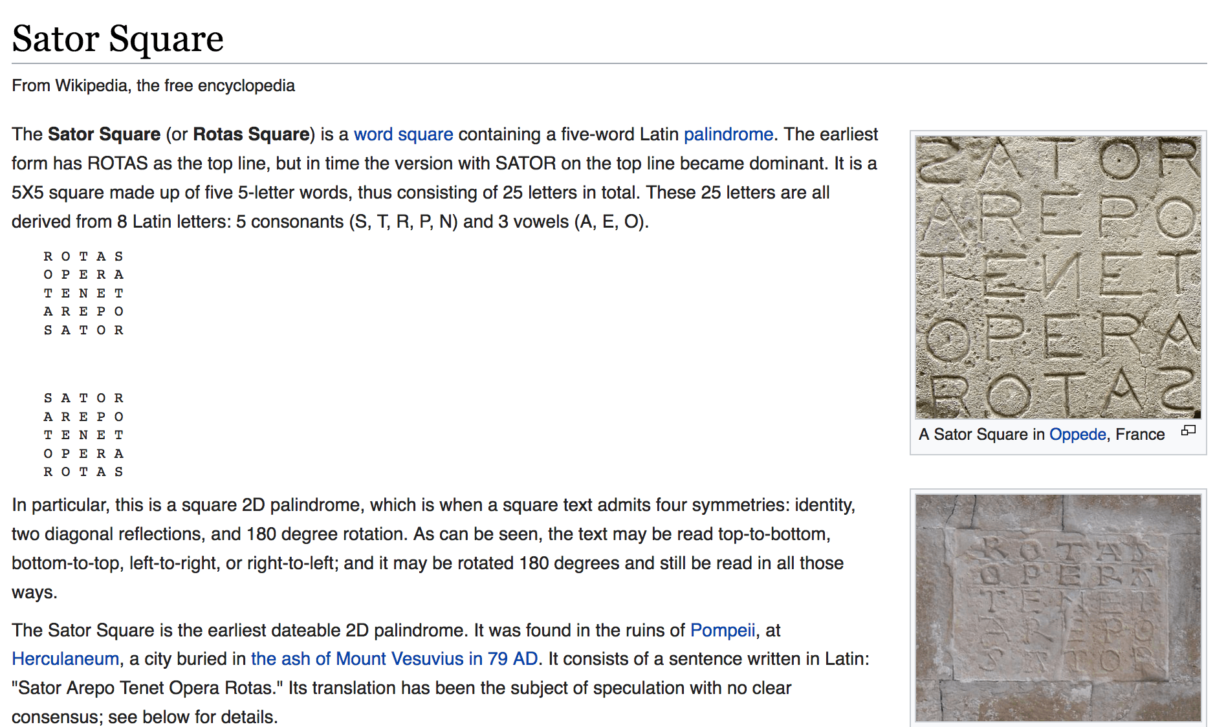1215x727 pixels.
Task: Open the Oppede Sator Square stone photo
Action: point(1058,277)
